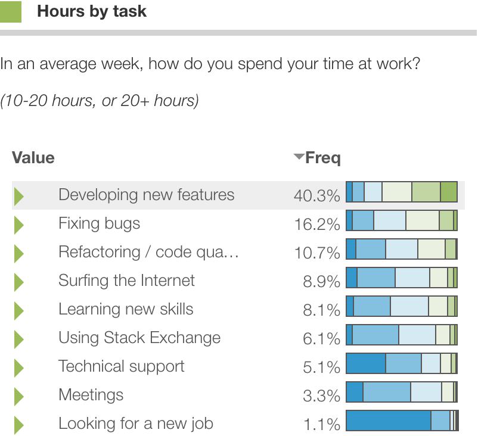Click the Looking for a new job bar
Viewport: 478px width, 436px height.
click(x=401, y=421)
